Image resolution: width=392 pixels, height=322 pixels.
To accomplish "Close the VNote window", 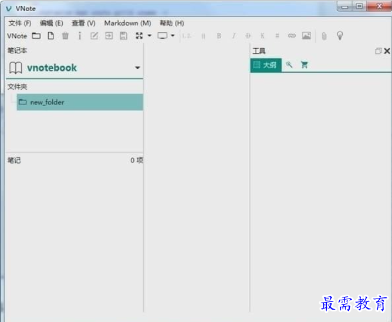I will (379, 6).
